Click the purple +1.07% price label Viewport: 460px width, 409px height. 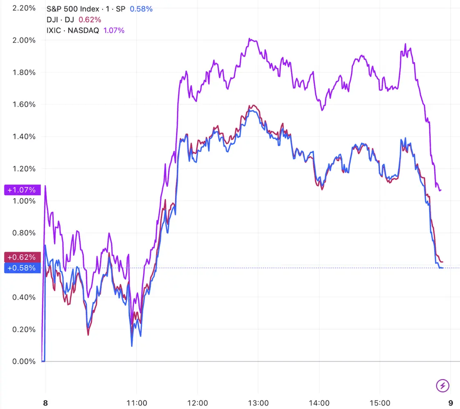[22, 190]
